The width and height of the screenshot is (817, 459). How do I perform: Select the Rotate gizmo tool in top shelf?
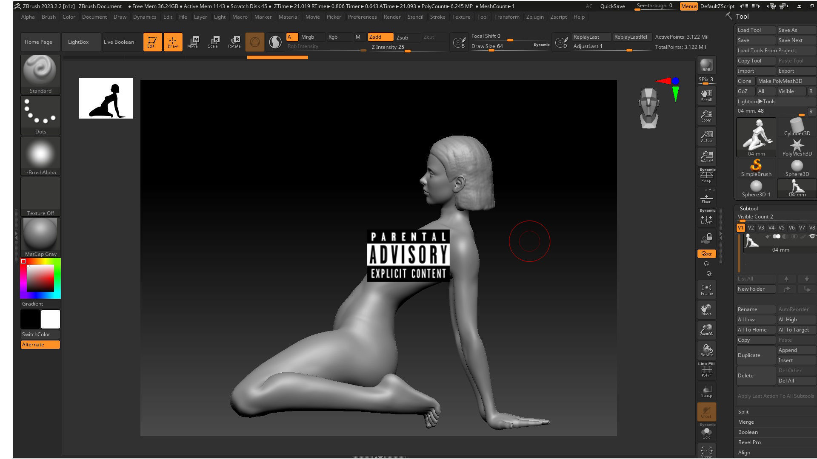[x=234, y=42]
